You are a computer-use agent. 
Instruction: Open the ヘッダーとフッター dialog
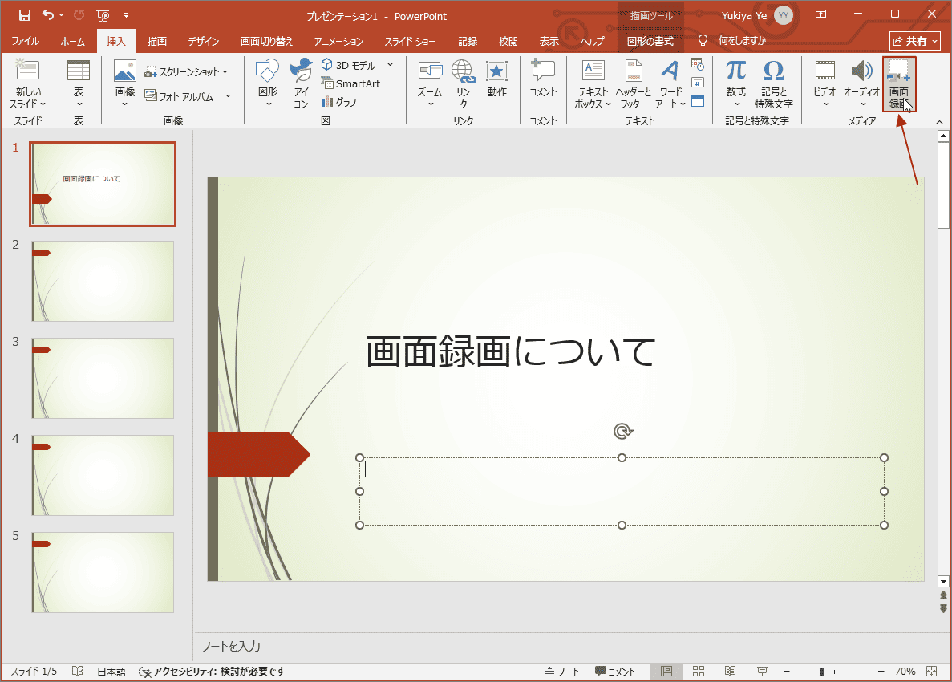(x=634, y=84)
